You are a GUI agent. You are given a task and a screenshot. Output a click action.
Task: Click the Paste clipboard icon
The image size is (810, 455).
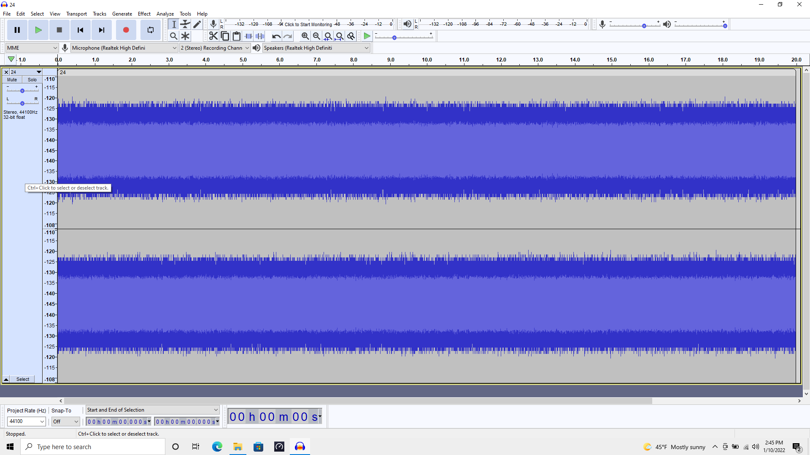click(237, 36)
